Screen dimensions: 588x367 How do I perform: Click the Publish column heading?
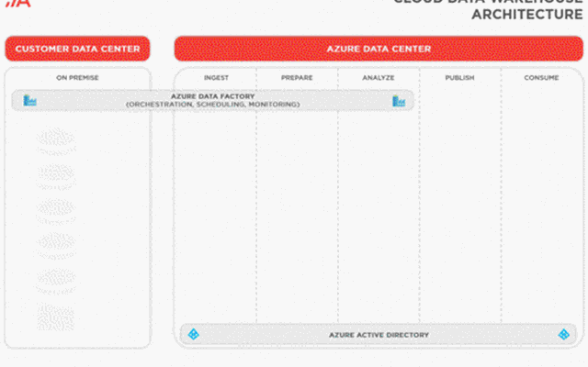tap(459, 77)
